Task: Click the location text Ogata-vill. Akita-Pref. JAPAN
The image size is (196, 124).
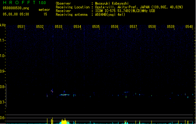Action: 122,7
